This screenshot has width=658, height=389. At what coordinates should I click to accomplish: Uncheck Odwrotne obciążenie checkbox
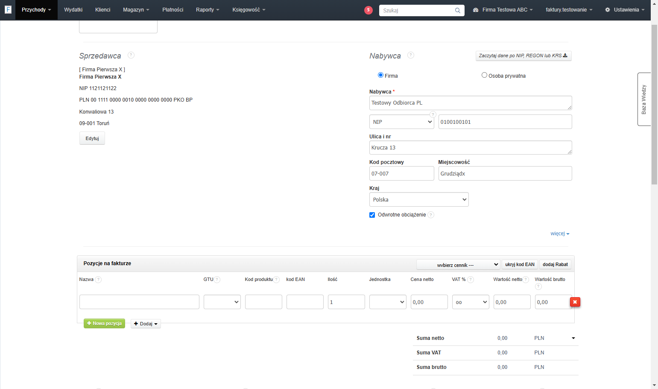tap(372, 215)
